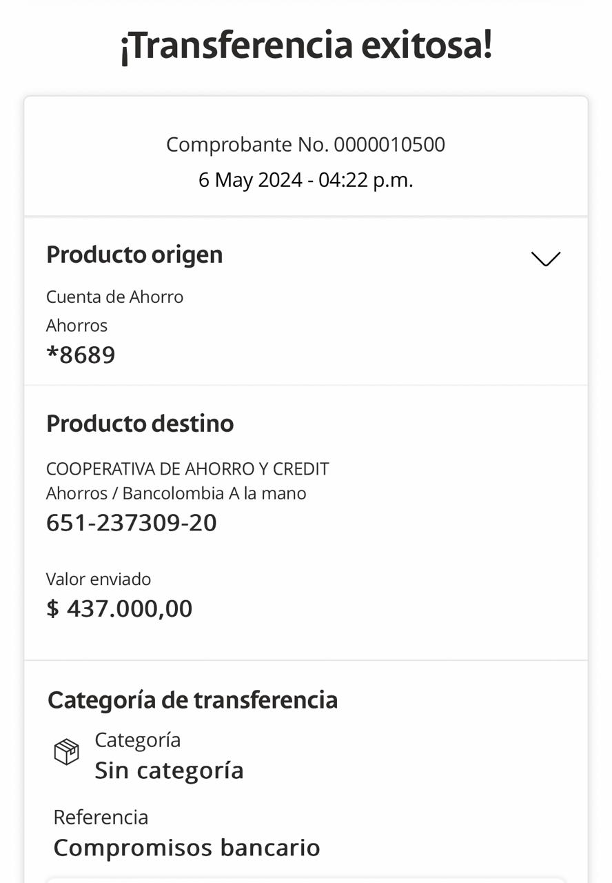
Task: Expand the Producto origen chevron
Action: coord(545,259)
